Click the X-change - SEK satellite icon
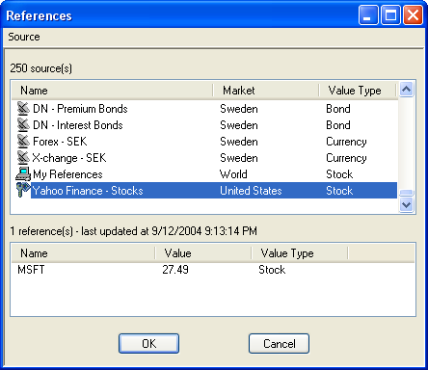428x370 pixels. coord(23,158)
